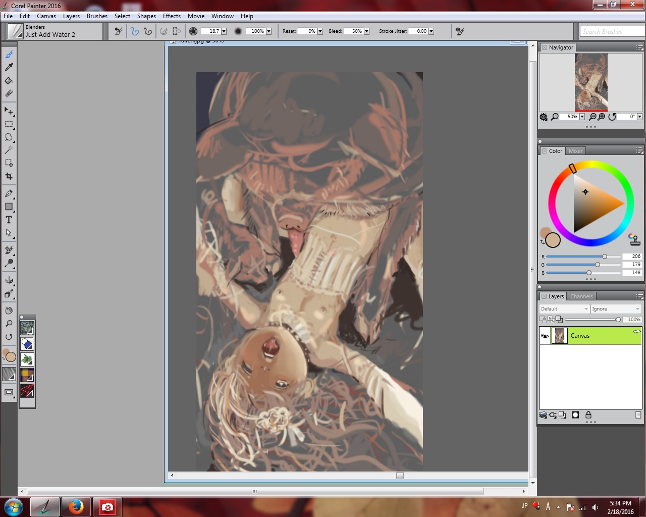Open the brush size dropdown
The height and width of the screenshot is (517, 646).
pyautogui.click(x=224, y=31)
